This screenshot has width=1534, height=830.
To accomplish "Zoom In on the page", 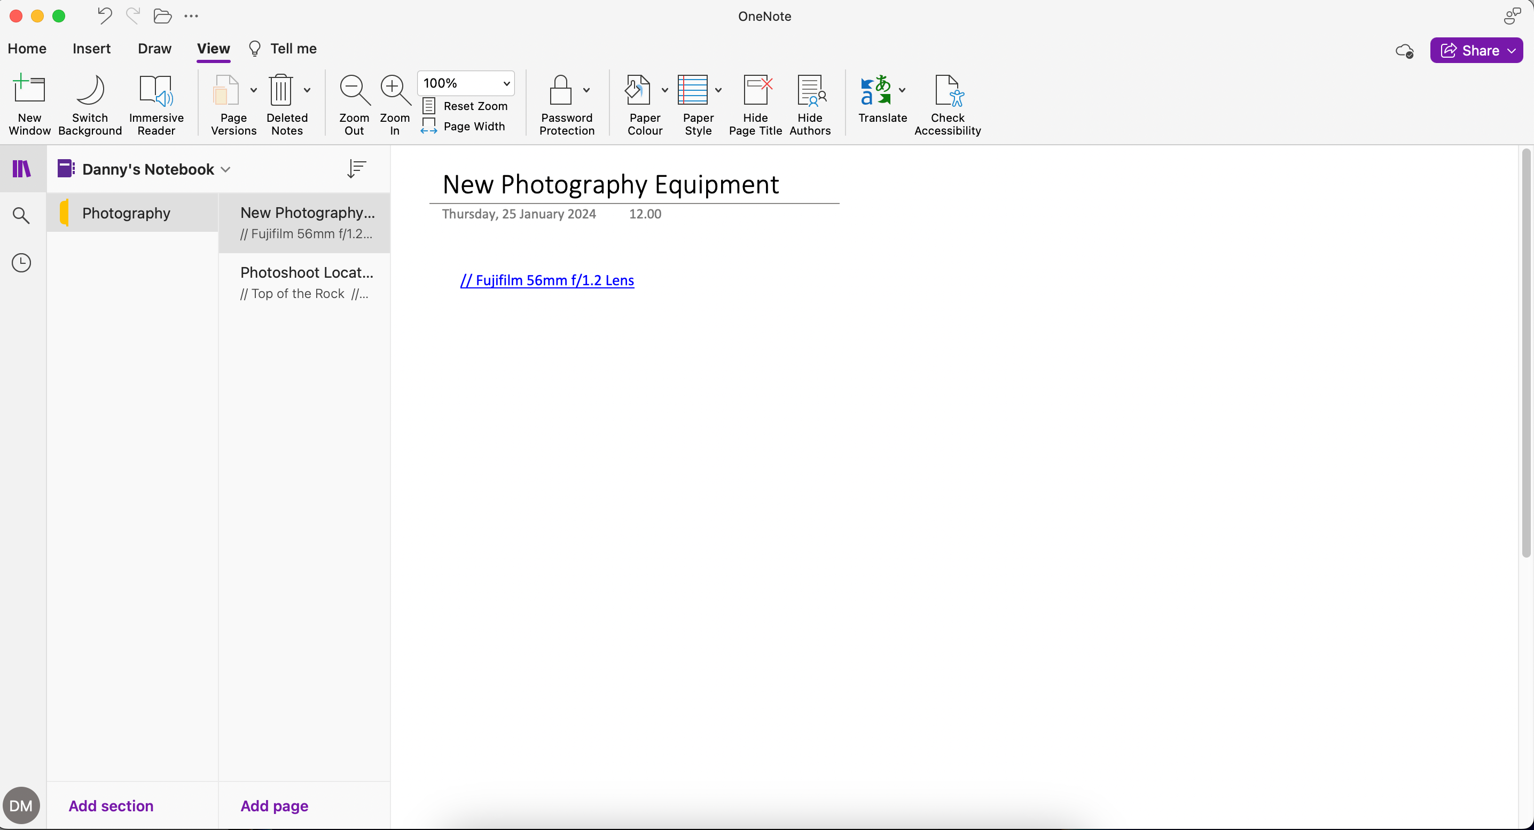I will tap(394, 105).
